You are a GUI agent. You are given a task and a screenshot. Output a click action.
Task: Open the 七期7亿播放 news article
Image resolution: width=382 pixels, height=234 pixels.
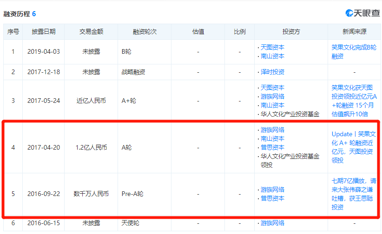pyautogui.click(x=354, y=194)
